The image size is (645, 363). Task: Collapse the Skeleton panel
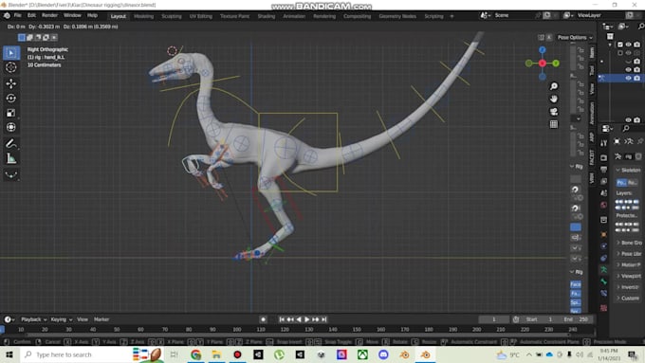(629, 170)
